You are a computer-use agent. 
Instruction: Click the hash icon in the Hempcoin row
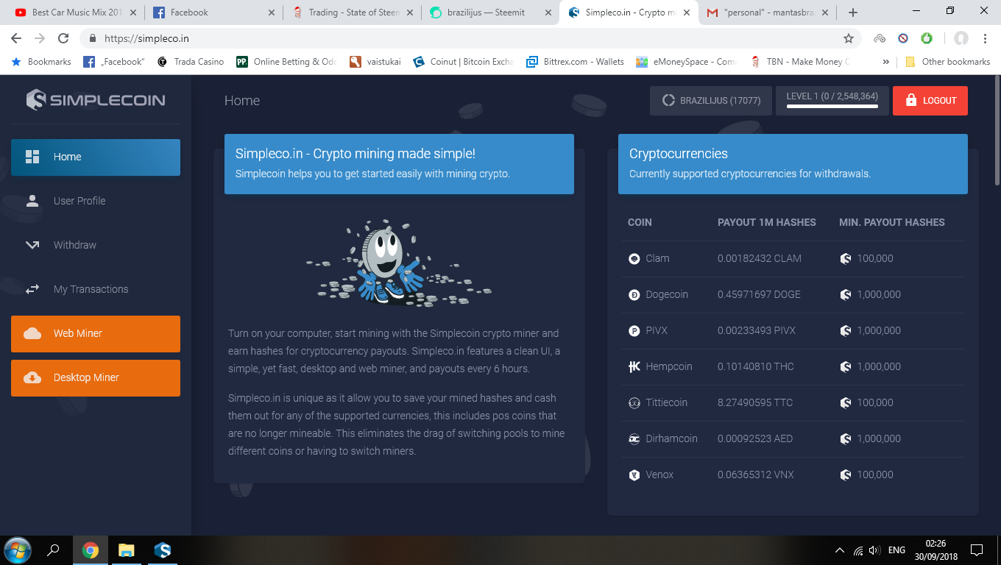coord(846,366)
